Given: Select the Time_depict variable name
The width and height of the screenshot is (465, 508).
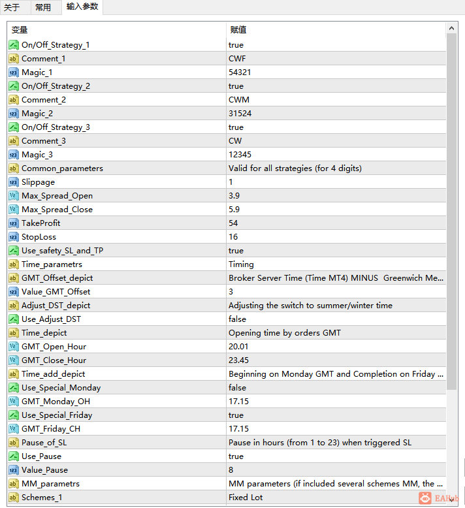Looking at the screenshot, I should (44, 333).
